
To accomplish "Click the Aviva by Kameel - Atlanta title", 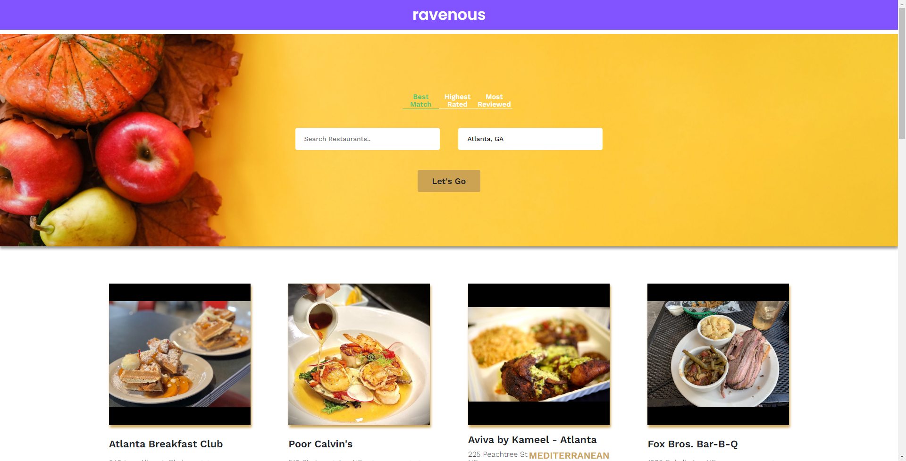I will pos(532,440).
